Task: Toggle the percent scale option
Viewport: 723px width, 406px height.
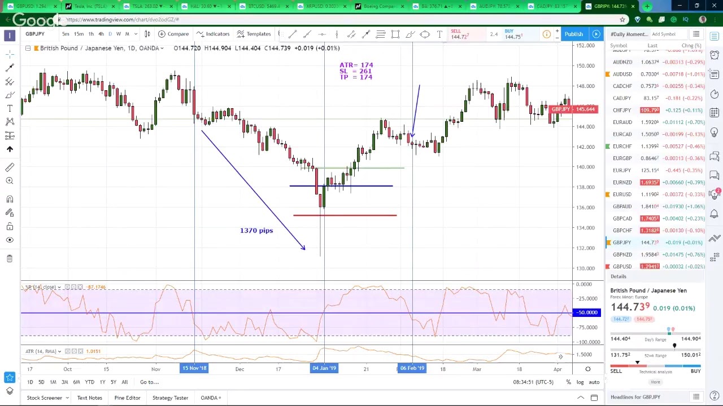Action: 568,382
